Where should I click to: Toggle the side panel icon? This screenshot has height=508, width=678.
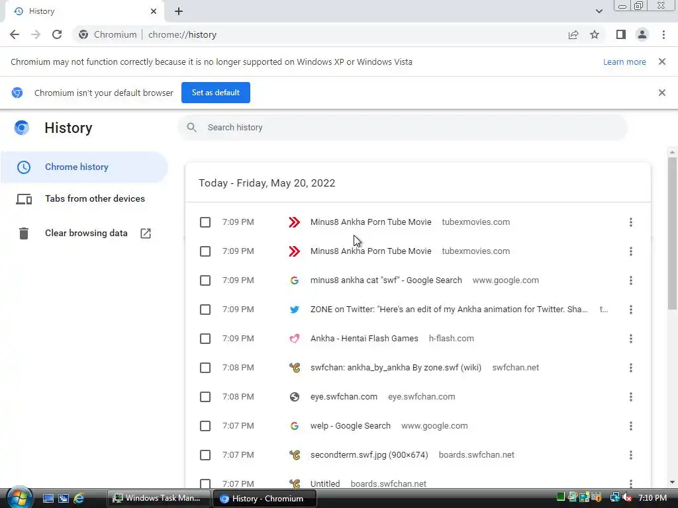(621, 34)
